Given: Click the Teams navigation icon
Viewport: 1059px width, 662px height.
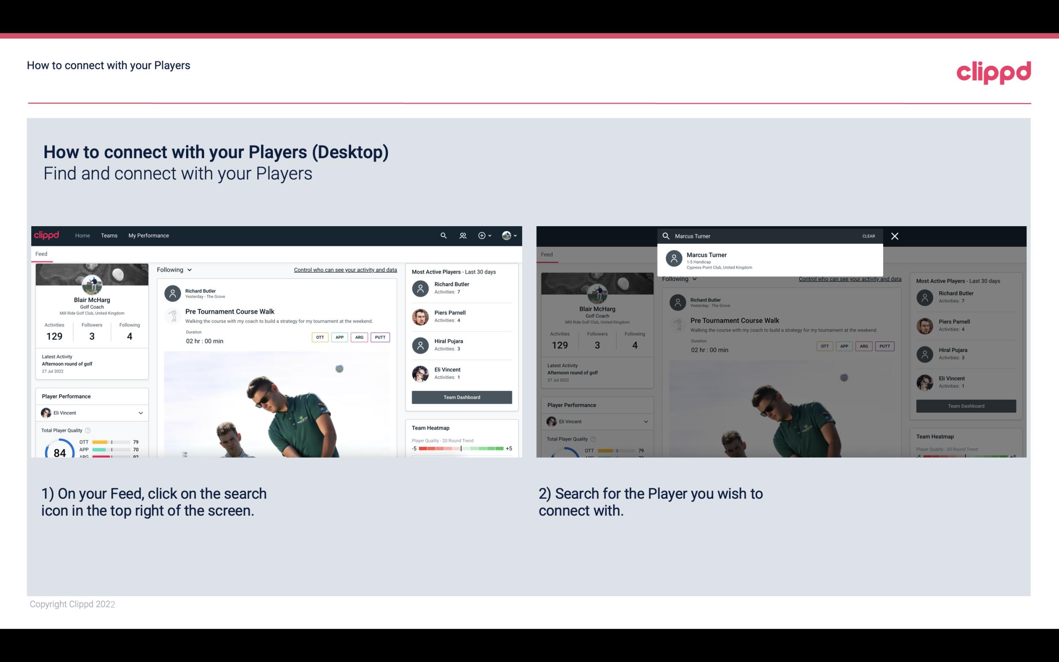Looking at the screenshot, I should 109,235.
